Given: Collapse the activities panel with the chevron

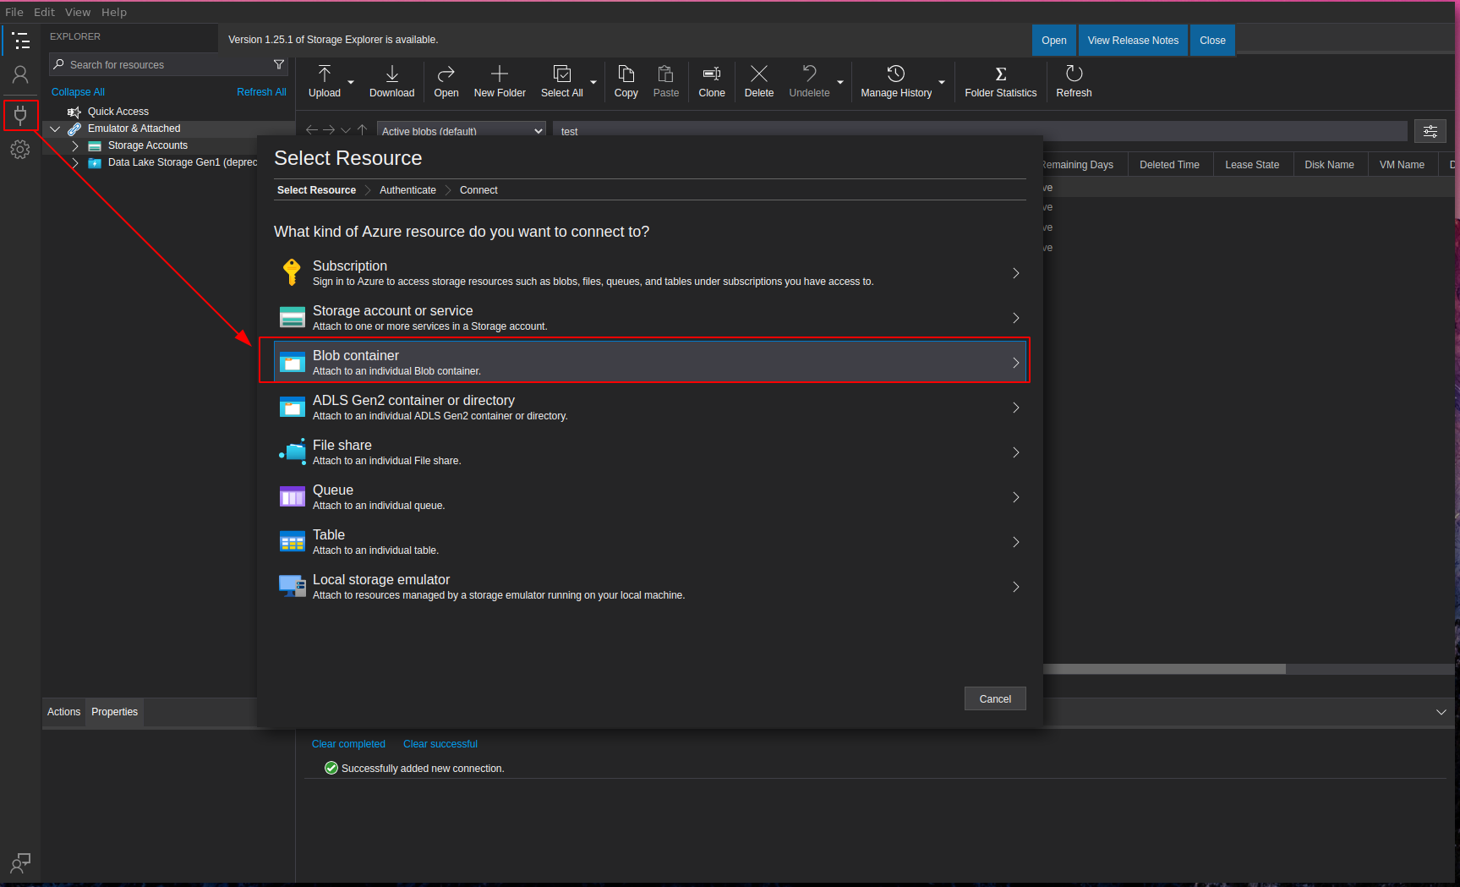Looking at the screenshot, I should 1441,712.
